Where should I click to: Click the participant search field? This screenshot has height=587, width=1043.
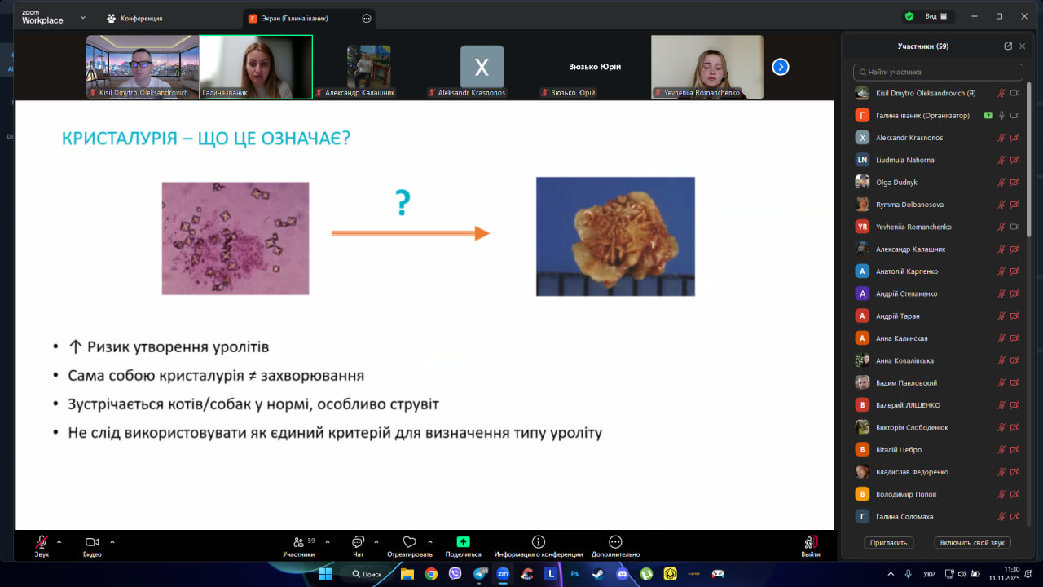point(937,73)
